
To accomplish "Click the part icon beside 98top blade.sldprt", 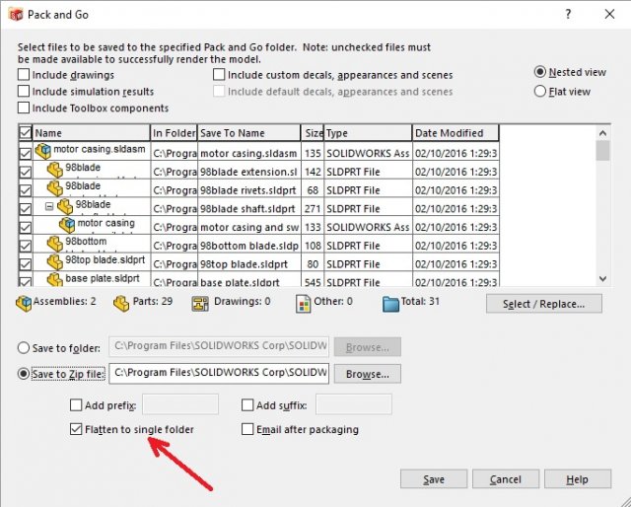I will coord(55,261).
